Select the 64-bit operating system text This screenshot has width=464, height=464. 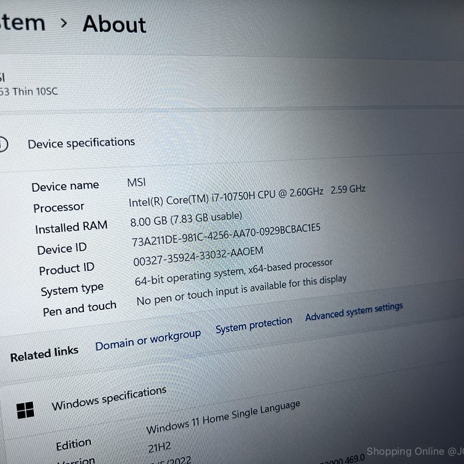click(x=234, y=272)
